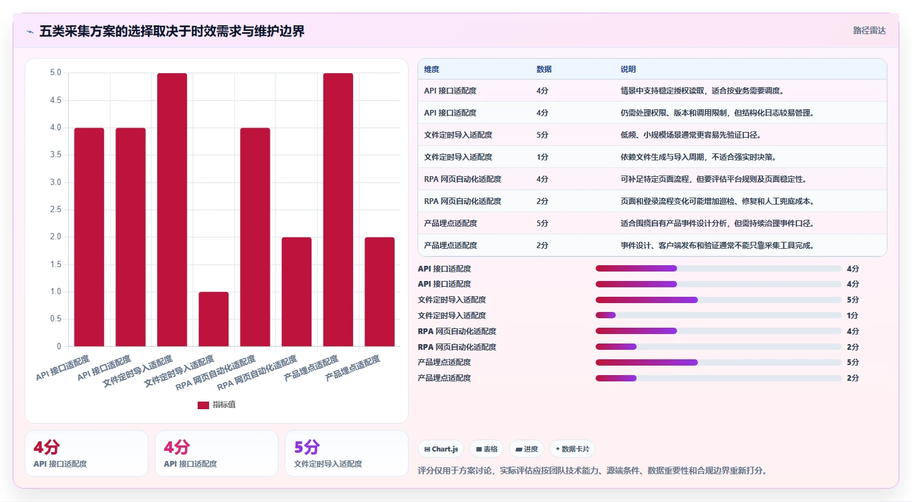Open the 5分 文件定时导入适配度 data card
The height and width of the screenshot is (502, 912).
click(347, 453)
